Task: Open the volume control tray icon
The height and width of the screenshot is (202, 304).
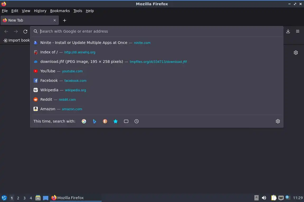Action: tap(264, 198)
